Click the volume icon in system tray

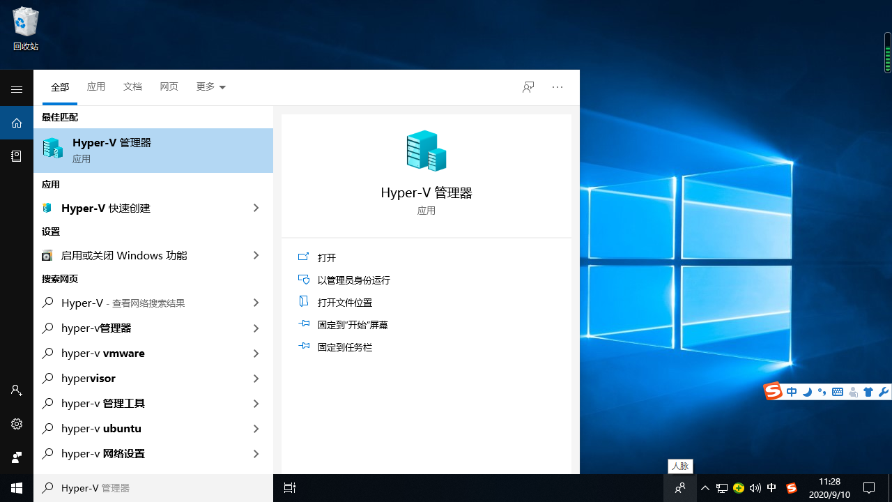click(755, 488)
